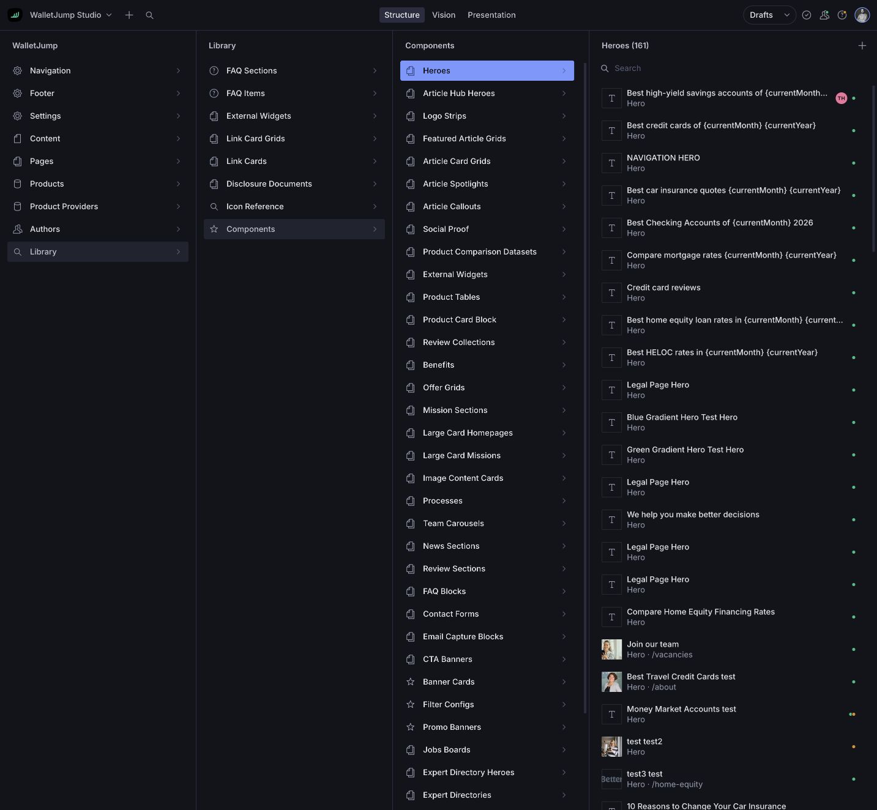
Task: Click the help icon beside user avatar
Action: pos(842,15)
